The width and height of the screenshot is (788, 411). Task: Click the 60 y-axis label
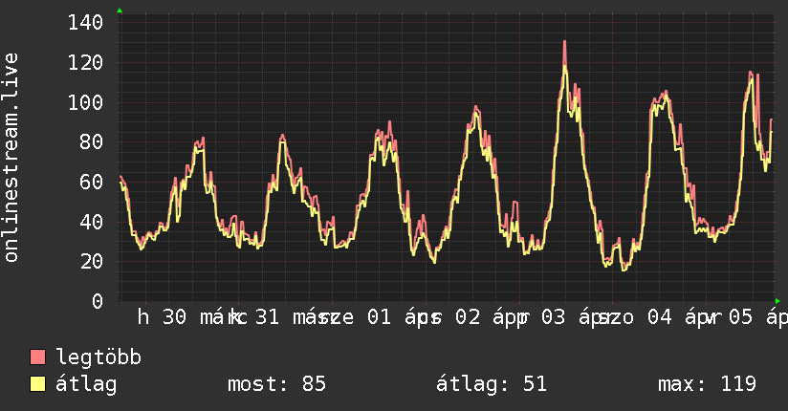click(92, 182)
